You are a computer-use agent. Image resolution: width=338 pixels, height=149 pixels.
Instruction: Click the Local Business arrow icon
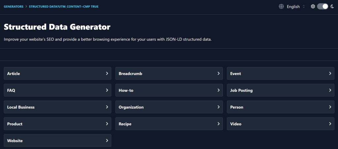[x=107, y=107]
